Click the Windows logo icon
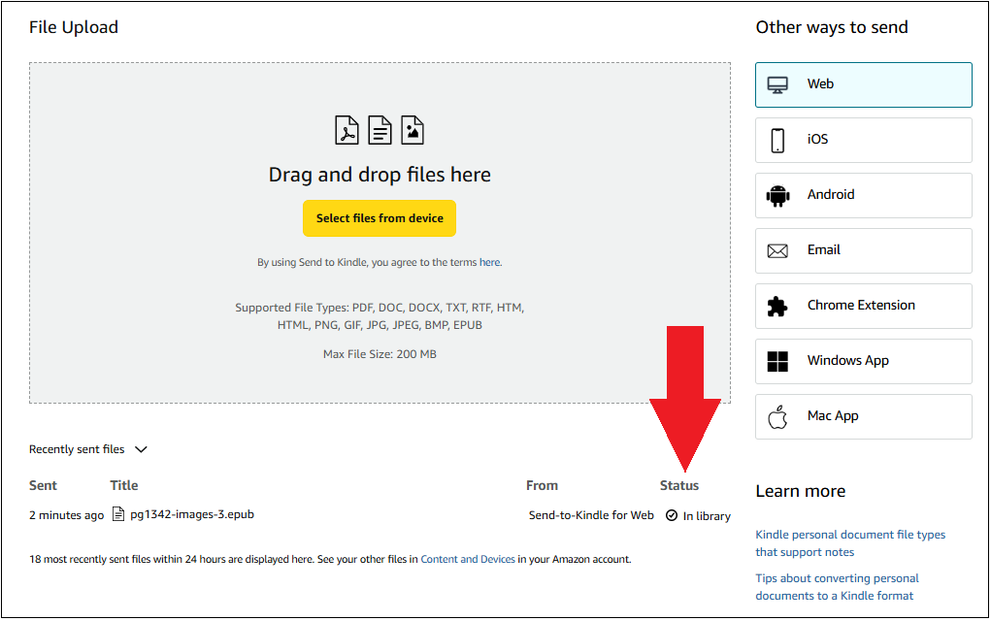 click(x=777, y=361)
